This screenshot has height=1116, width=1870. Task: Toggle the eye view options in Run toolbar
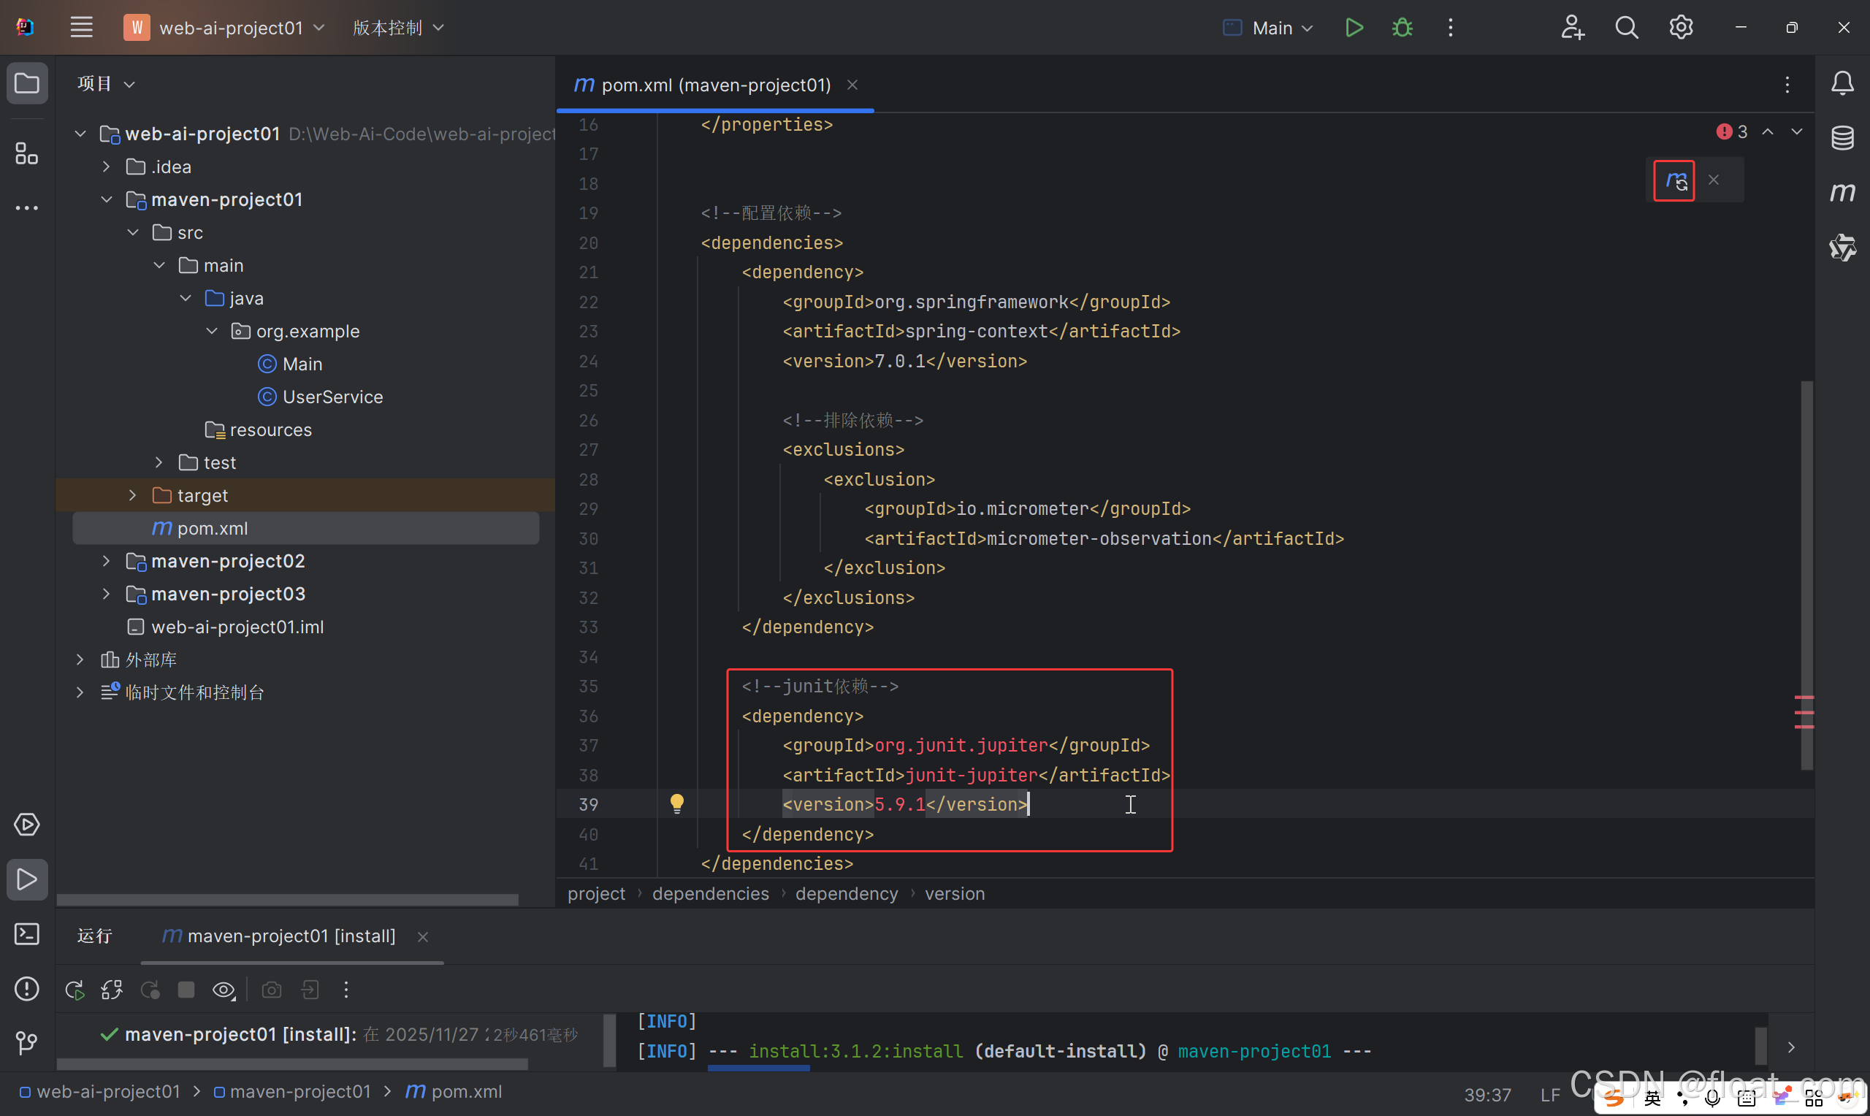(x=224, y=990)
